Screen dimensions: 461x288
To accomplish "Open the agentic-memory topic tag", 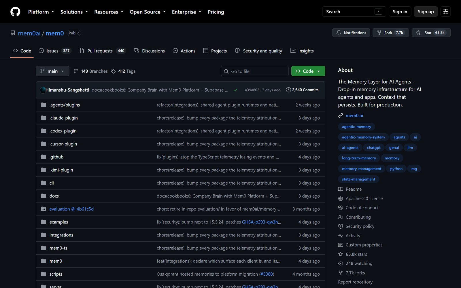I will [356, 127].
